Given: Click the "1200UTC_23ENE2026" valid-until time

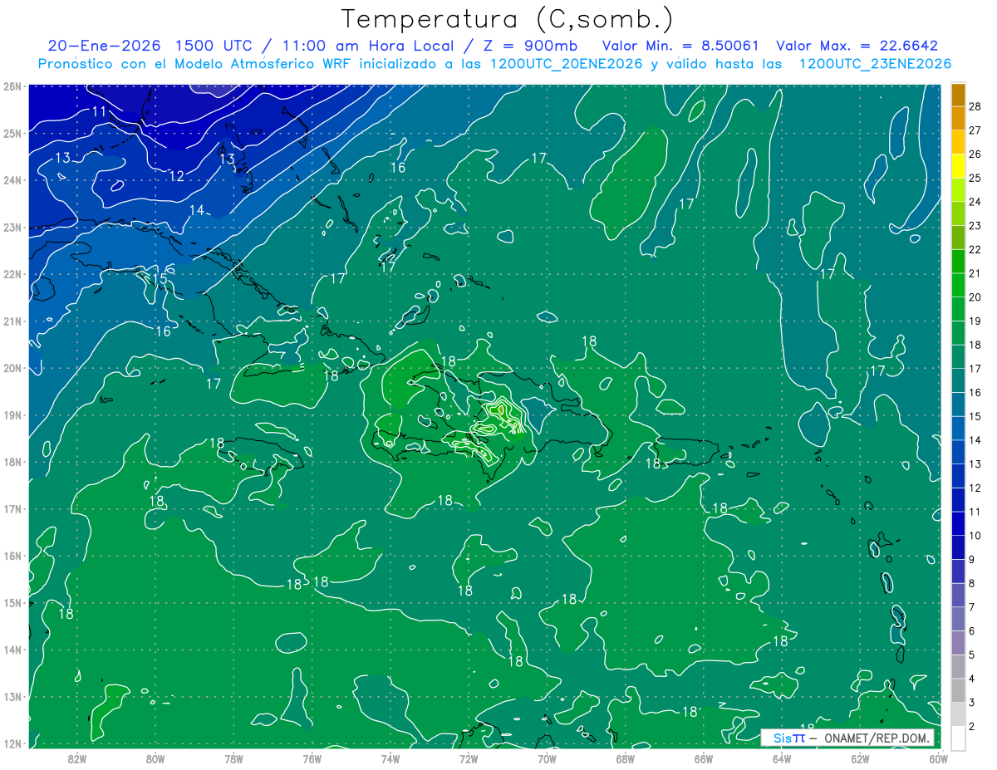Looking at the screenshot, I should [875, 64].
